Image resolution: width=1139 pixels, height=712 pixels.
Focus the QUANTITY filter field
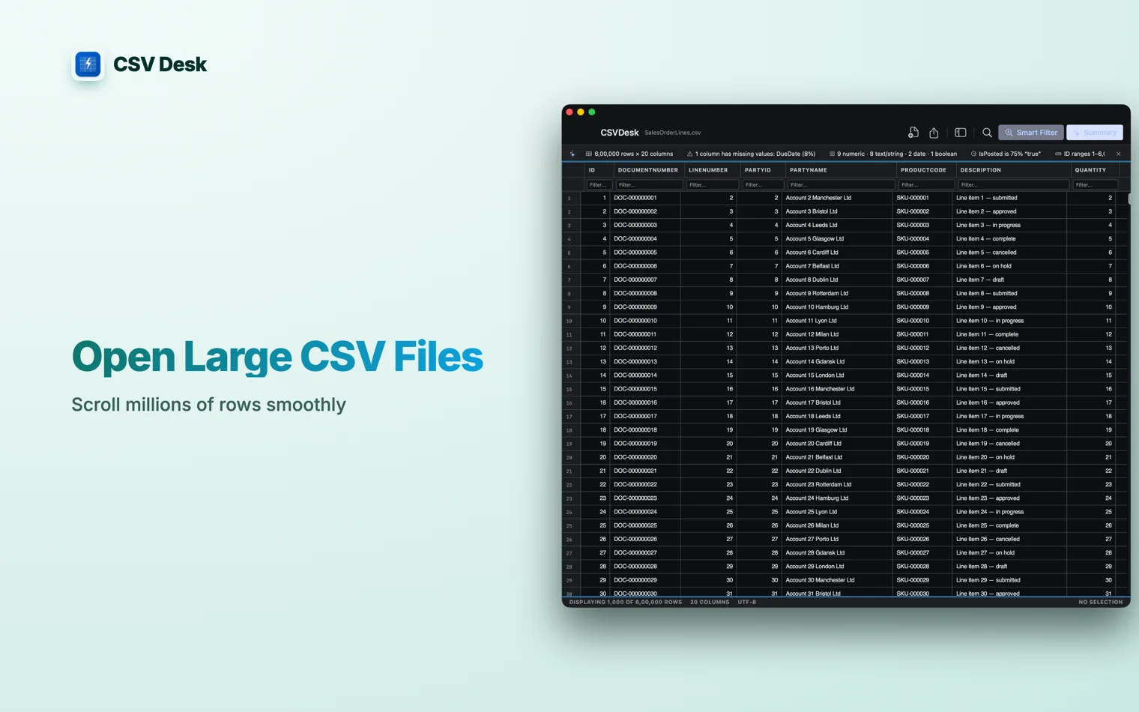pyautogui.click(x=1095, y=184)
